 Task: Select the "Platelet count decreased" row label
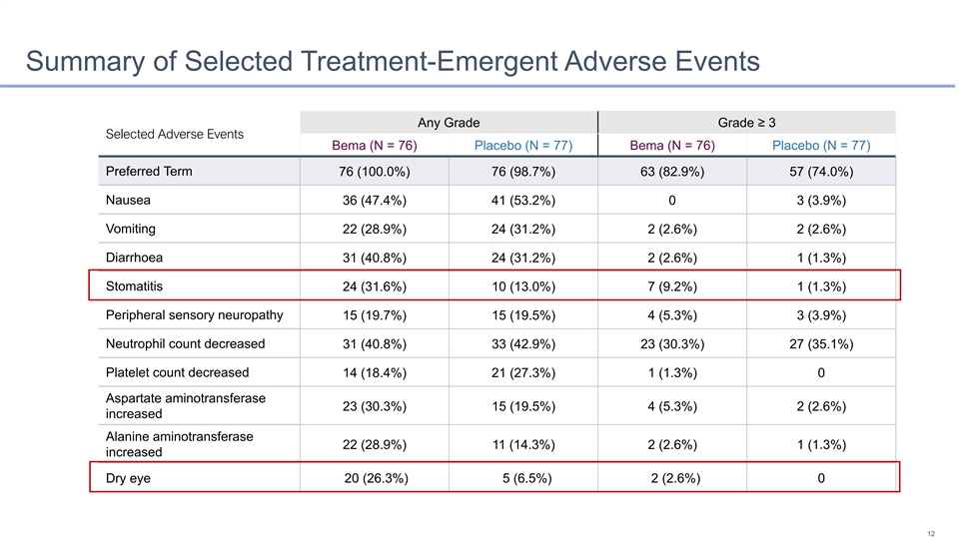click(177, 373)
